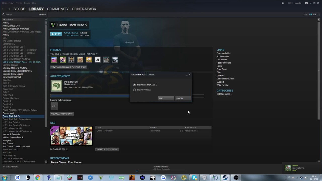Click the +10 locked achievements tile
The image size is (322, 181).
click(54, 106)
